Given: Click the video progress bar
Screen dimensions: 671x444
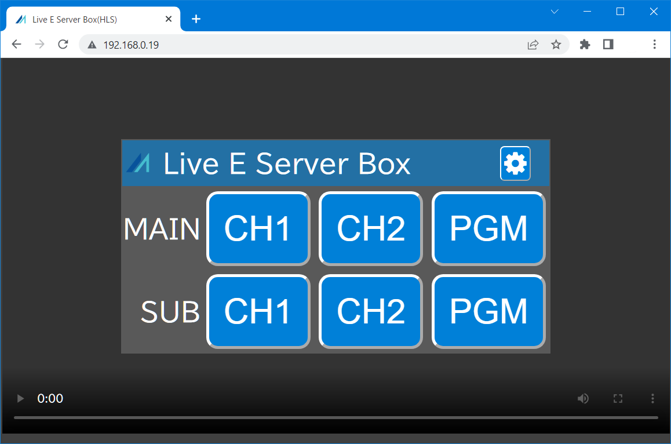Looking at the screenshot, I should [x=336, y=417].
